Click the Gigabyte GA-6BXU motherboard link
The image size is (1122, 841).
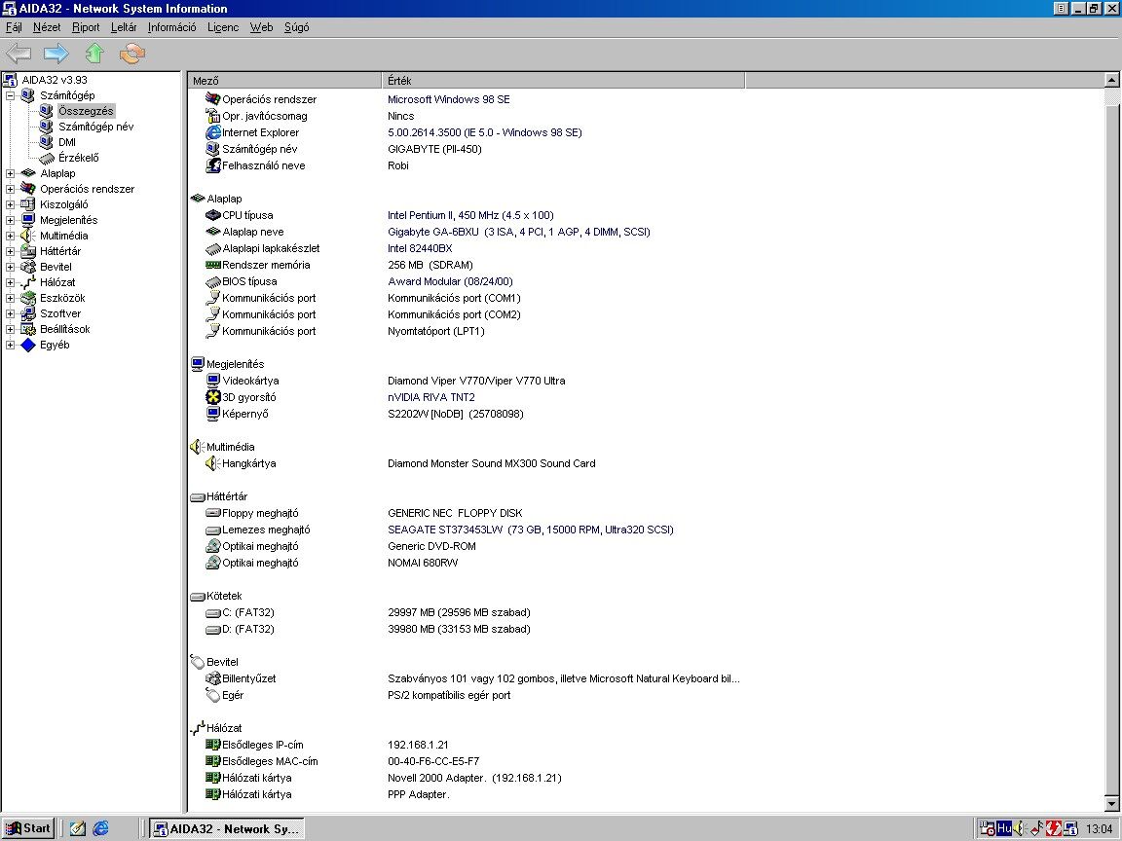click(519, 232)
